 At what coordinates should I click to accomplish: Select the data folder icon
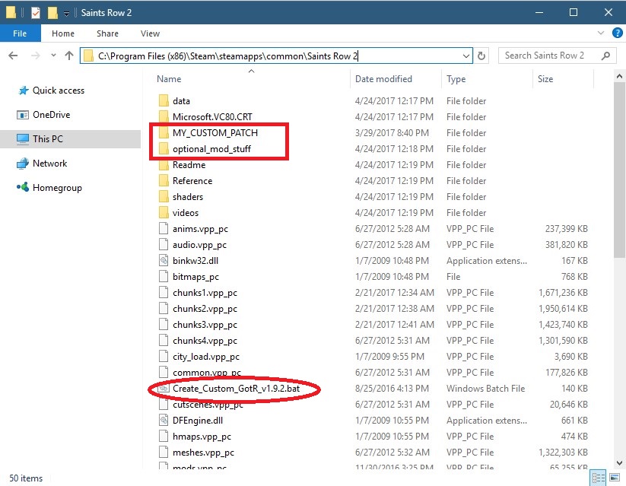pos(164,100)
